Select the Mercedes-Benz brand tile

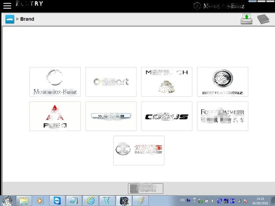pyautogui.click(x=55, y=82)
